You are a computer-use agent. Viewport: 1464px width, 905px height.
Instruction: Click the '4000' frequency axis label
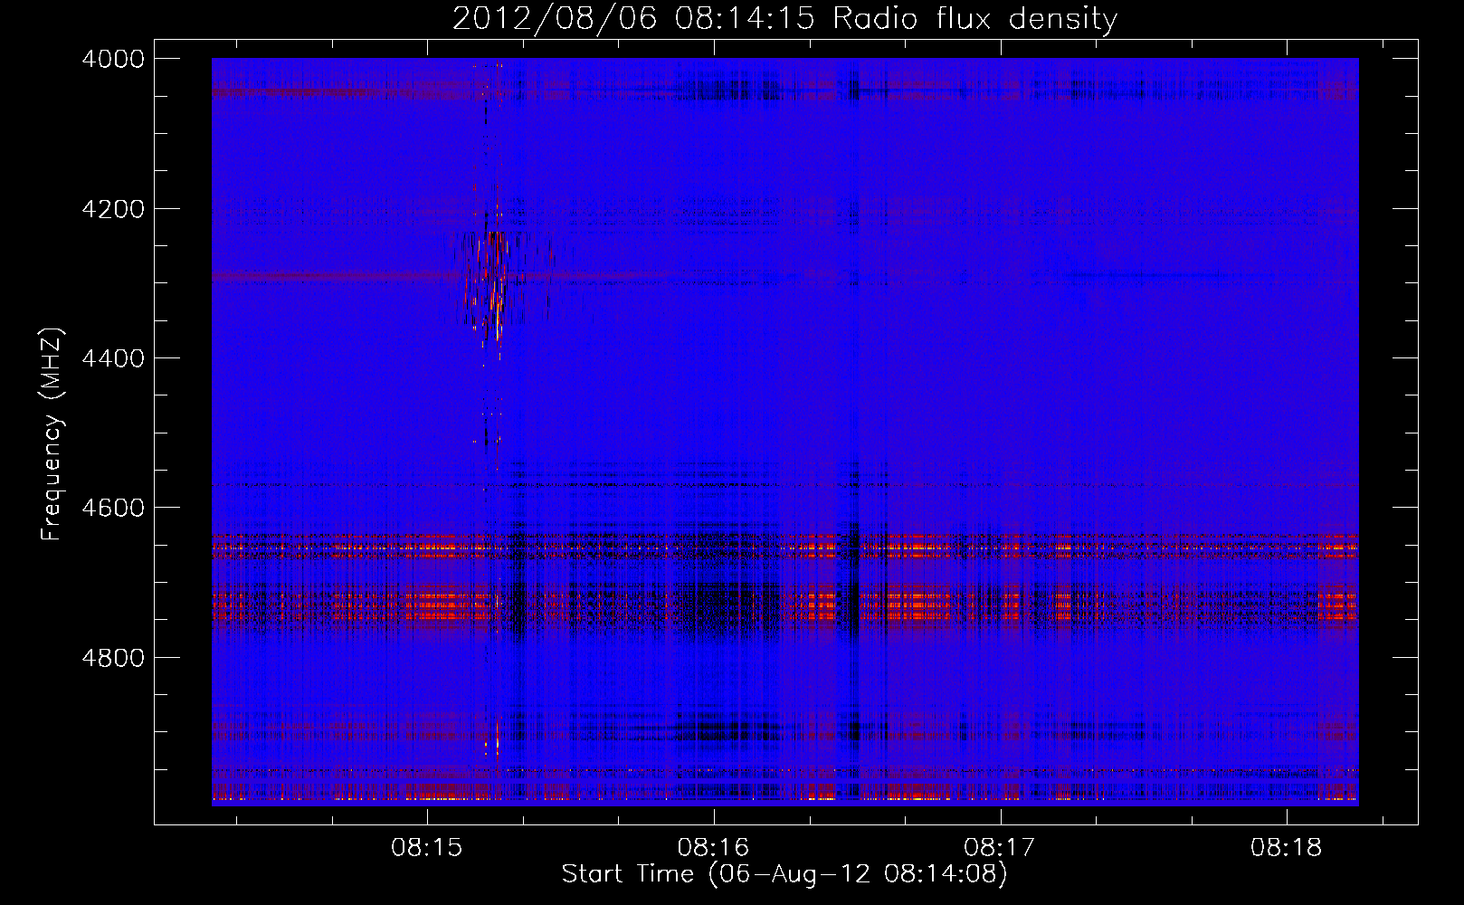(x=113, y=59)
